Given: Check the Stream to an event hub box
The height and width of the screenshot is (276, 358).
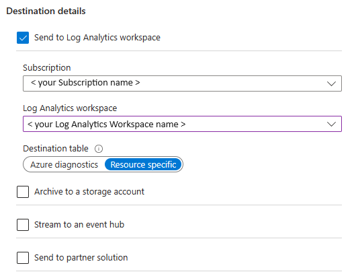Looking at the screenshot, I should click(x=23, y=225).
